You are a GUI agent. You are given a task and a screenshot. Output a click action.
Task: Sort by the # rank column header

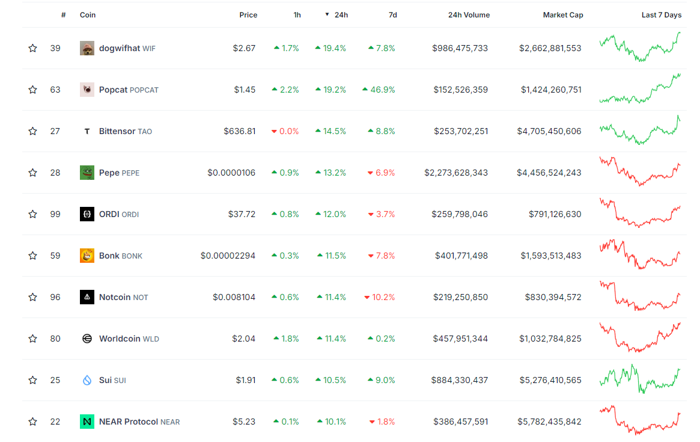tap(64, 15)
